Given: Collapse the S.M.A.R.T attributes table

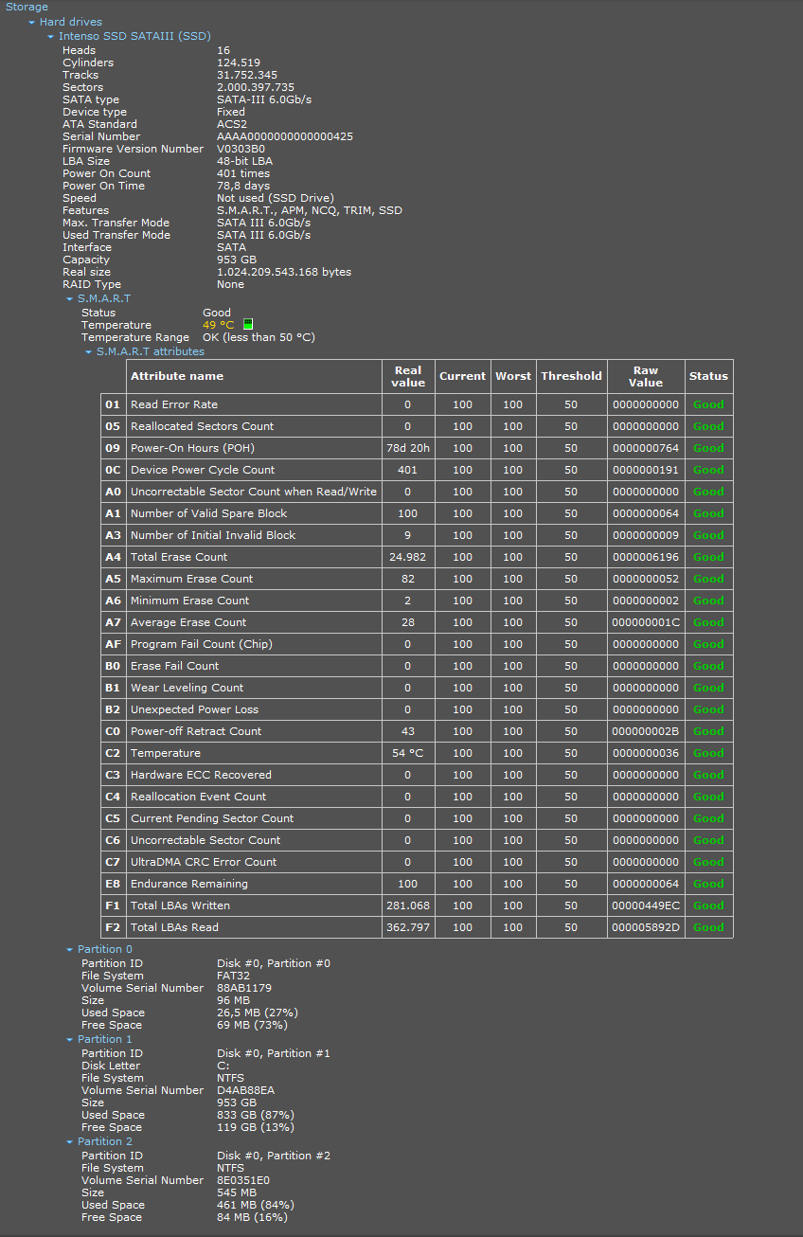Looking at the screenshot, I should tap(89, 351).
